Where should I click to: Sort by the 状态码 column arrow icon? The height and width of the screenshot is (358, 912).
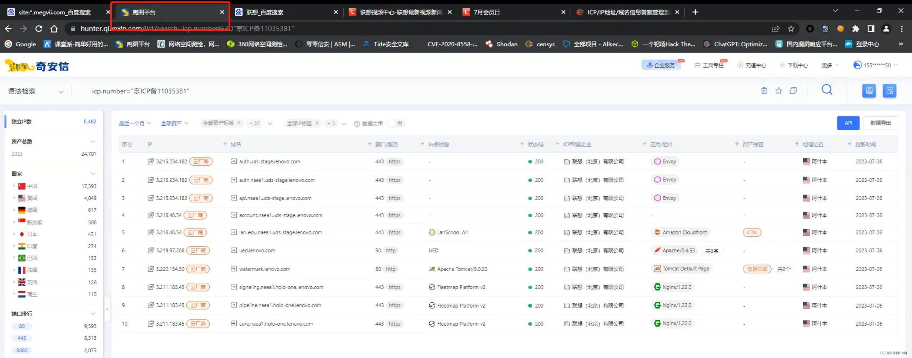[522, 144]
